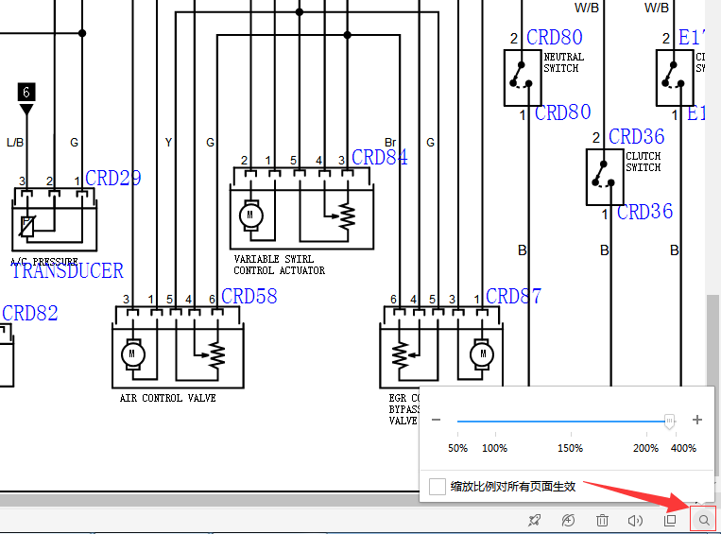The width and height of the screenshot is (721, 534).
Task: Increase zoom with the plus button
Action: coord(697,420)
